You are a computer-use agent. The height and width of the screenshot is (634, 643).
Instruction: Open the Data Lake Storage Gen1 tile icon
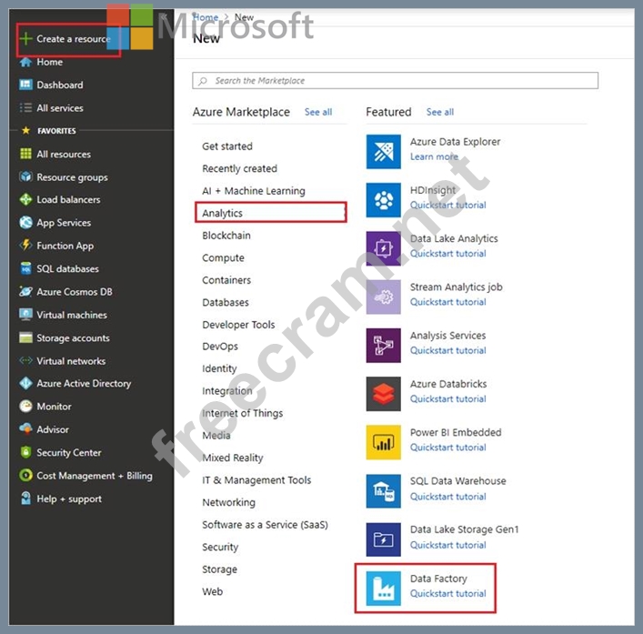(384, 539)
